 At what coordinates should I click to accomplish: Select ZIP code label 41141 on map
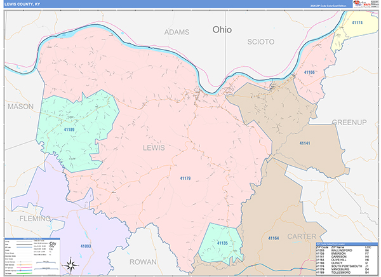305,143
